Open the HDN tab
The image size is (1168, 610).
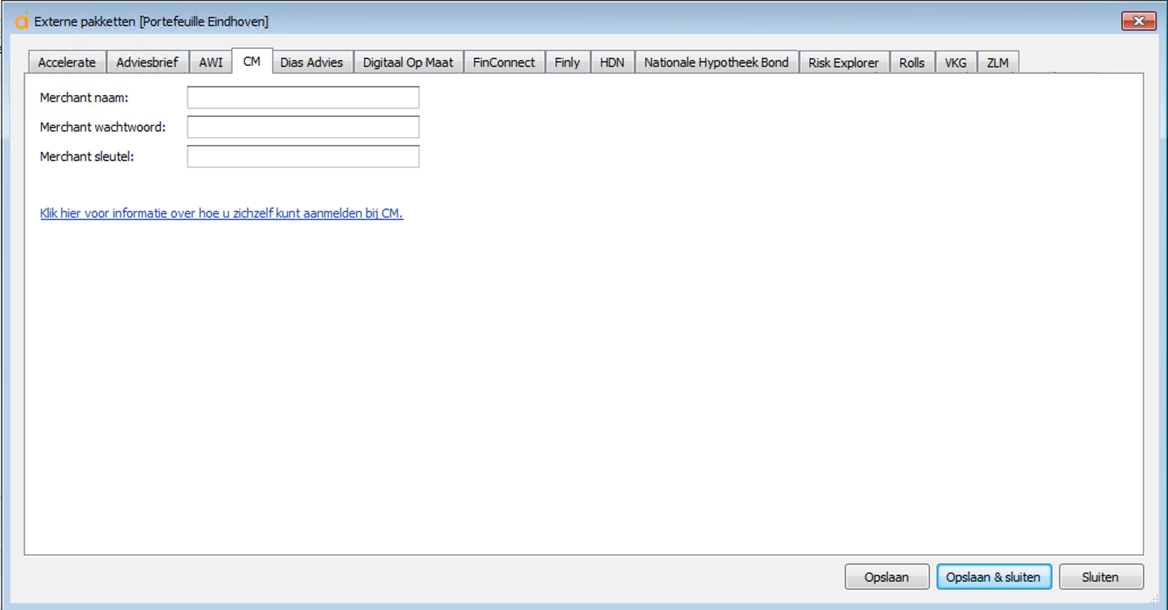click(x=612, y=62)
